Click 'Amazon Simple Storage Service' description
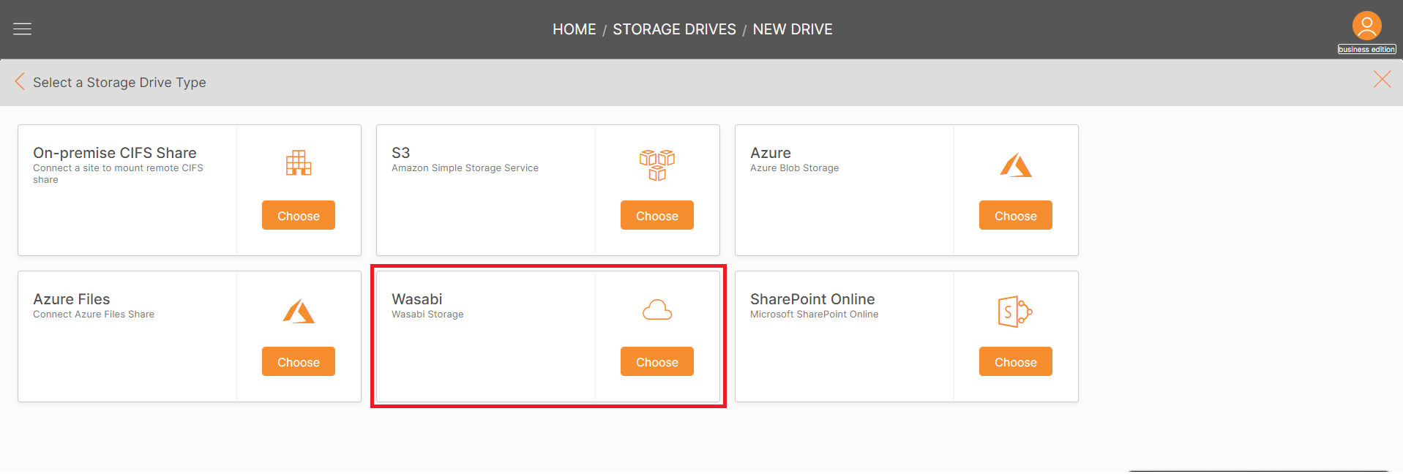The image size is (1403, 474). (x=465, y=168)
